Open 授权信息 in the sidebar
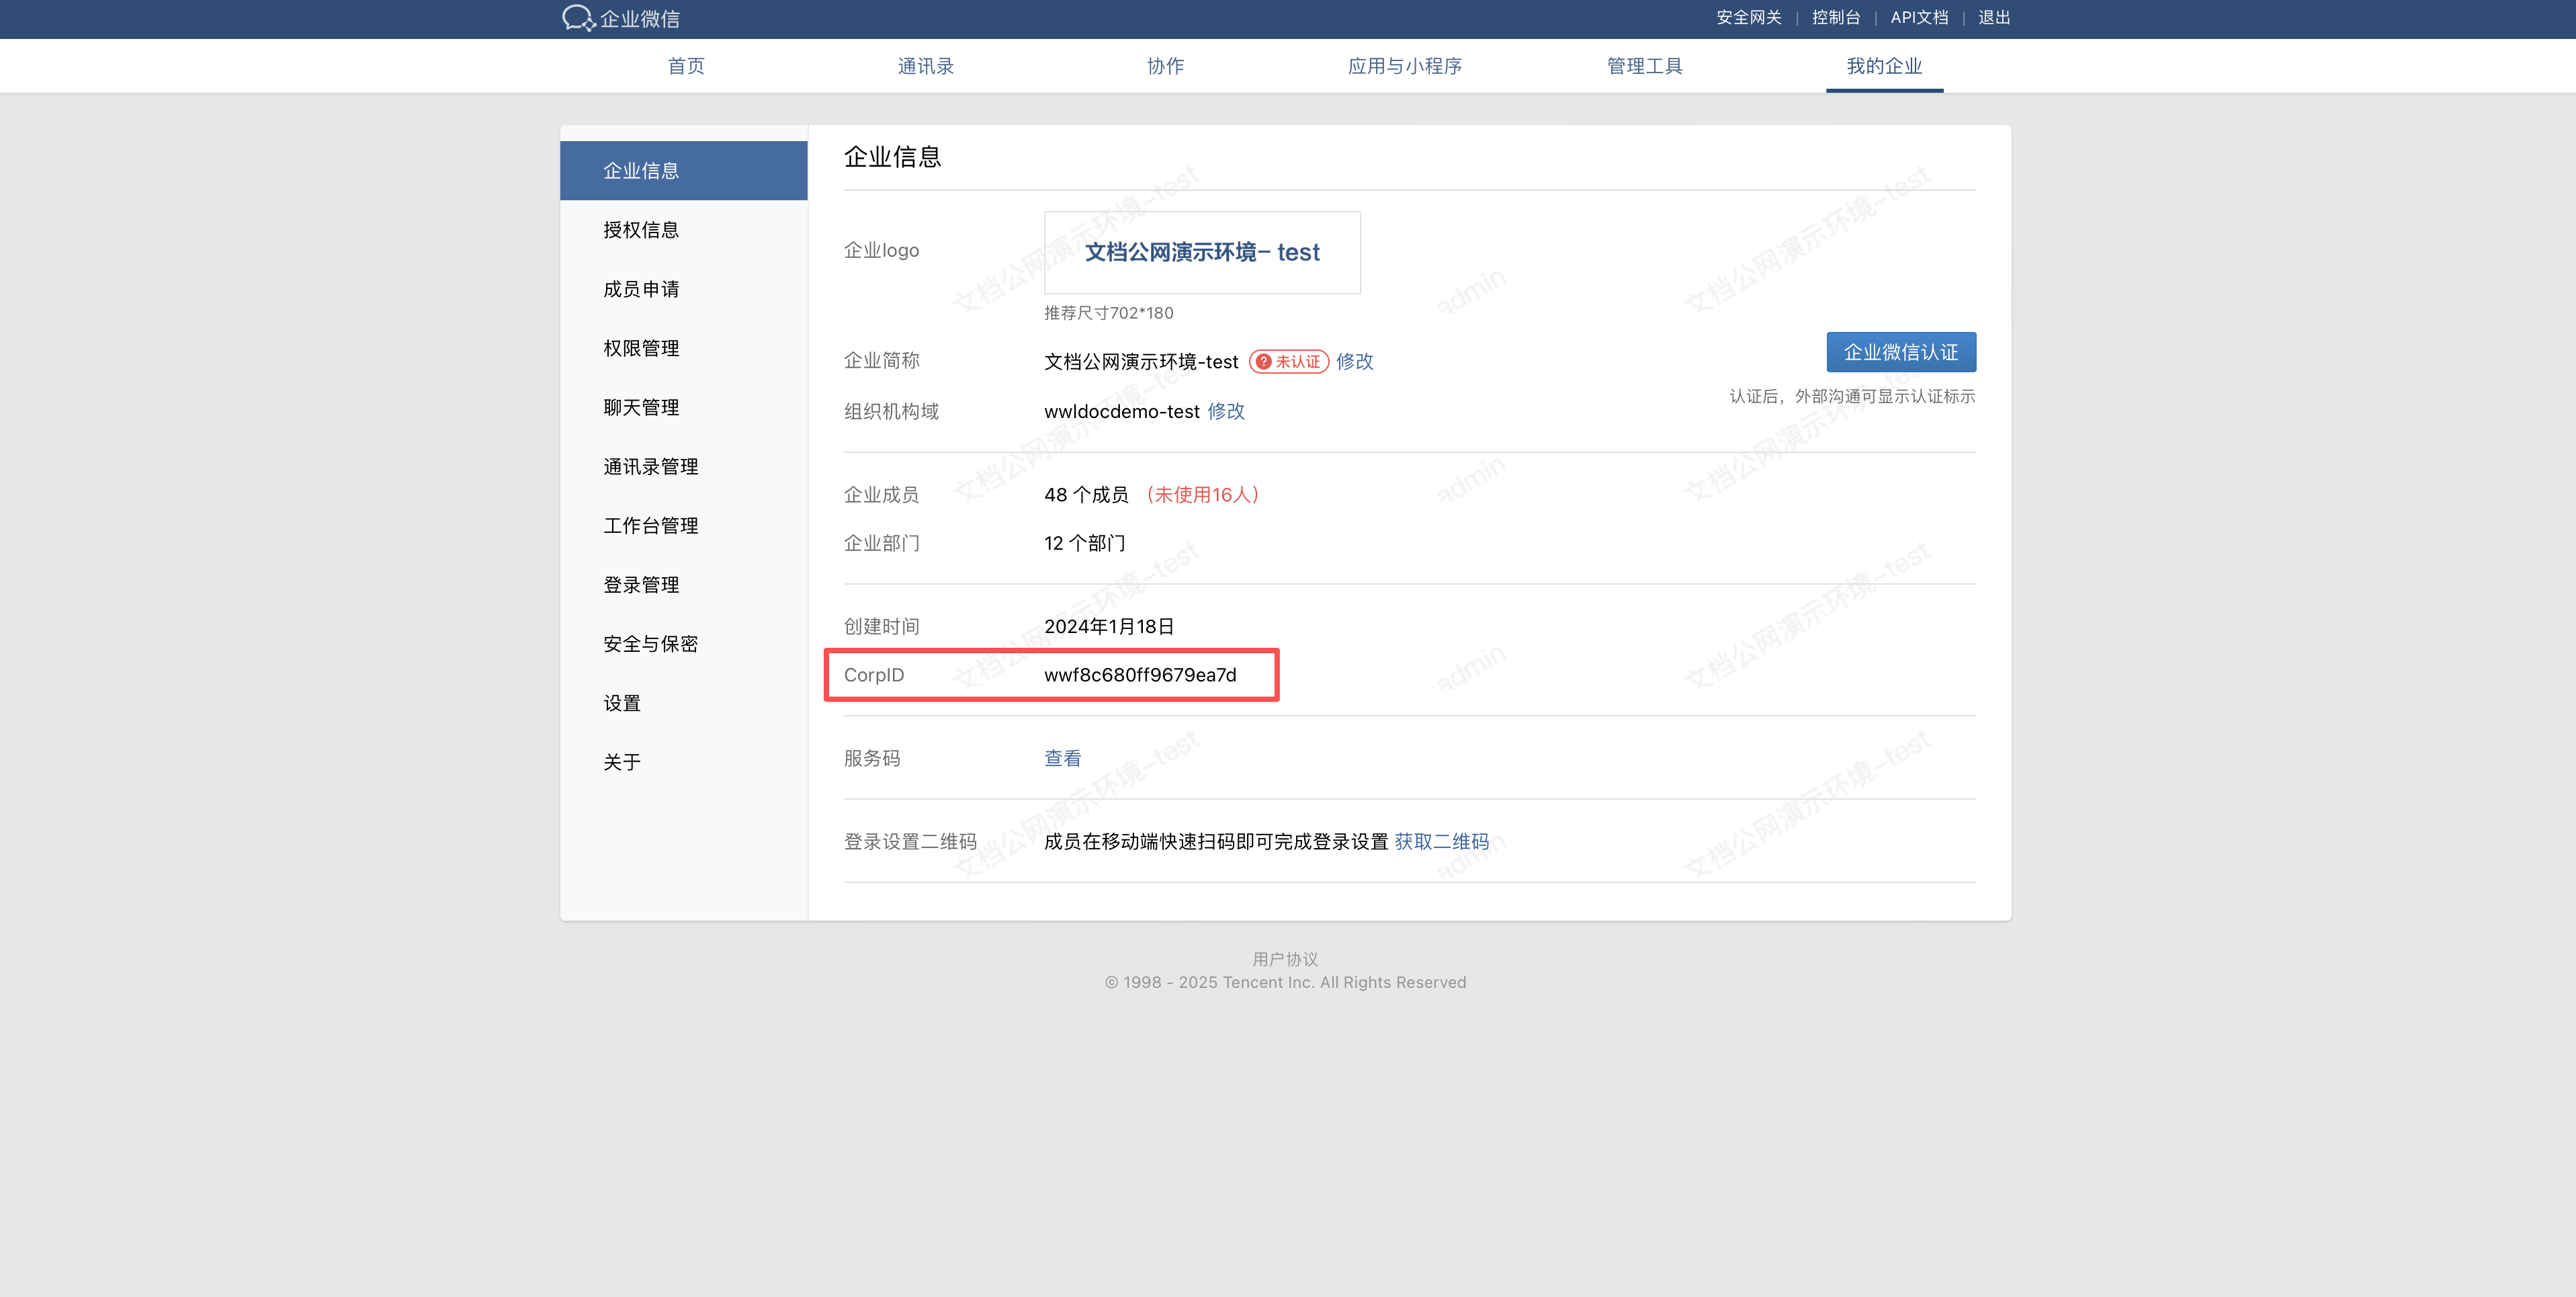The height and width of the screenshot is (1297, 2576). [x=641, y=230]
